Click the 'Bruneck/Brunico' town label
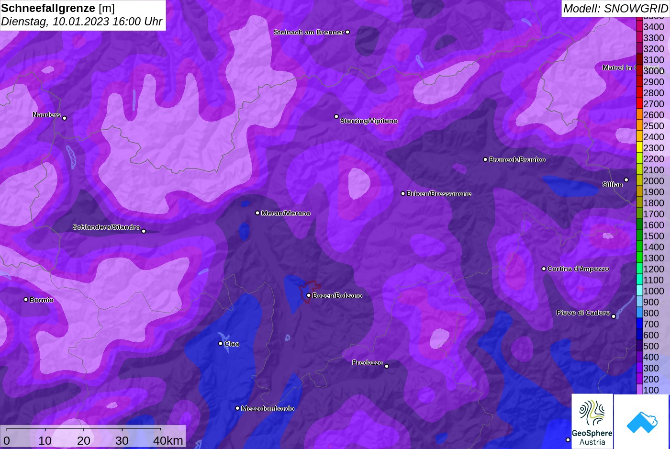Image resolution: width=670 pixels, height=449 pixels. [517, 159]
